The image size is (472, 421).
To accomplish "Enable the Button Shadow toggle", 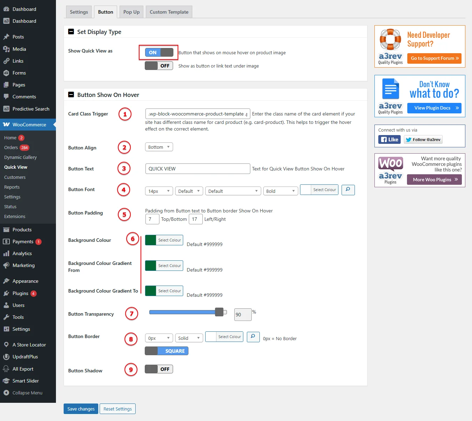I will click(159, 369).
